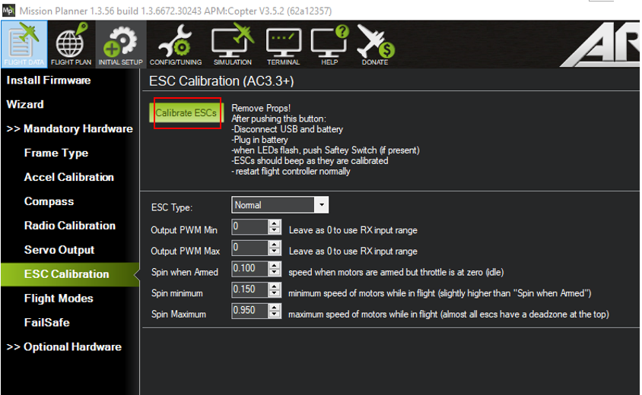642x395 pixels.
Task: Collapse Mandatory Hardware section
Action: click(70, 129)
